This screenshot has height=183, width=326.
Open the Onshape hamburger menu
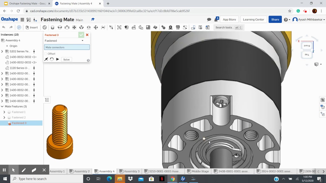pos(22,20)
